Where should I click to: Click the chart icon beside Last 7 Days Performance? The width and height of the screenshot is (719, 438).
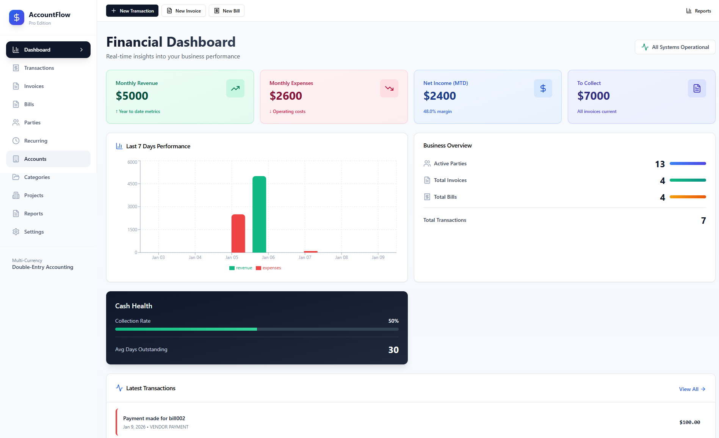(119, 146)
